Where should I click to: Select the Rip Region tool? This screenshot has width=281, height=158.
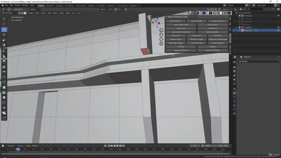click(4, 118)
